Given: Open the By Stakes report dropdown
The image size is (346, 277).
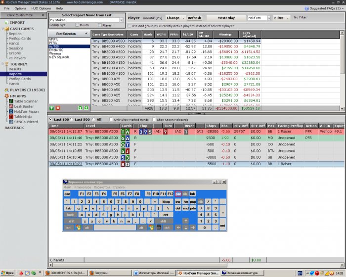Looking at the screenshot, I should [122, 20].
